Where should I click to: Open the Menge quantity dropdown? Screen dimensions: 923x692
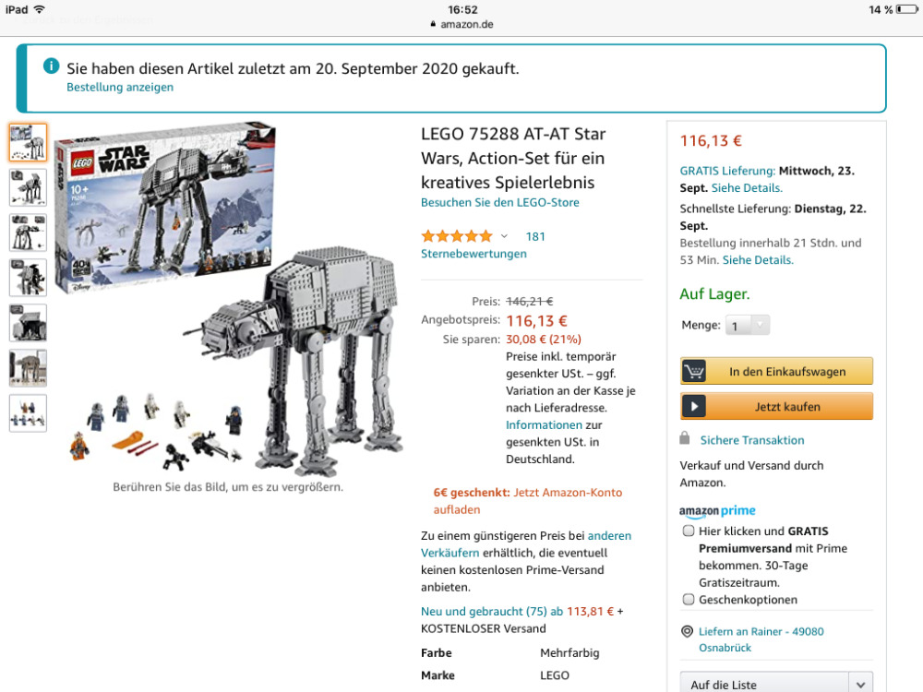(x=748, y=326)
